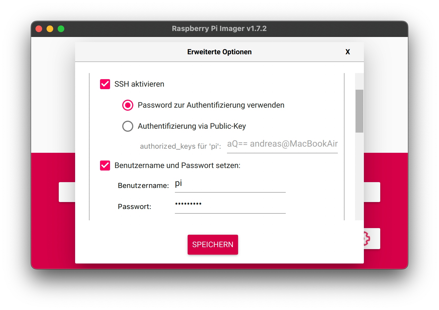The width and height of the screenshot is (439, 310).
Task: Choose Authentifizierung via Public-Key option
Action: tap(128, 126)
